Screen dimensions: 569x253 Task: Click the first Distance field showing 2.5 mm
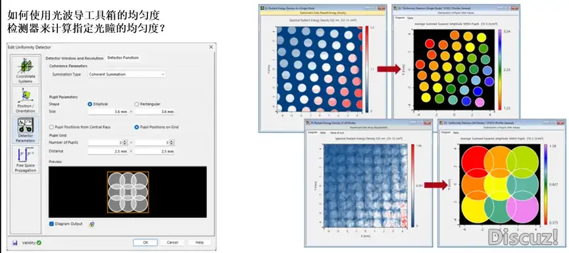click(108, 151)
